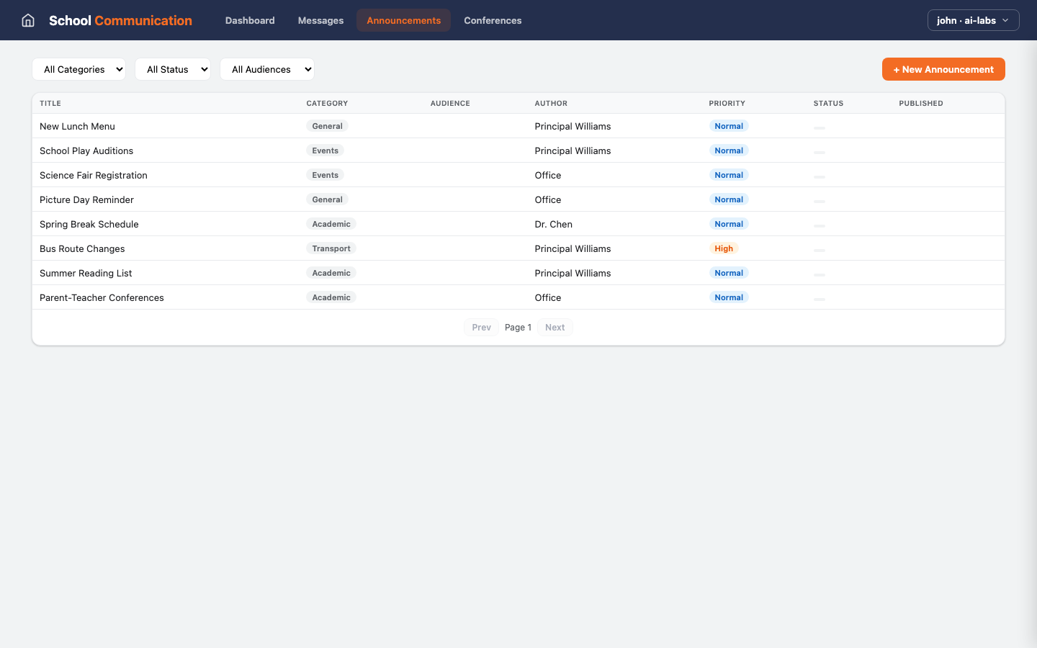Screen dimensions: 1037x648
Task: Click the Prev pagination button
Action: tap(481, 327)
